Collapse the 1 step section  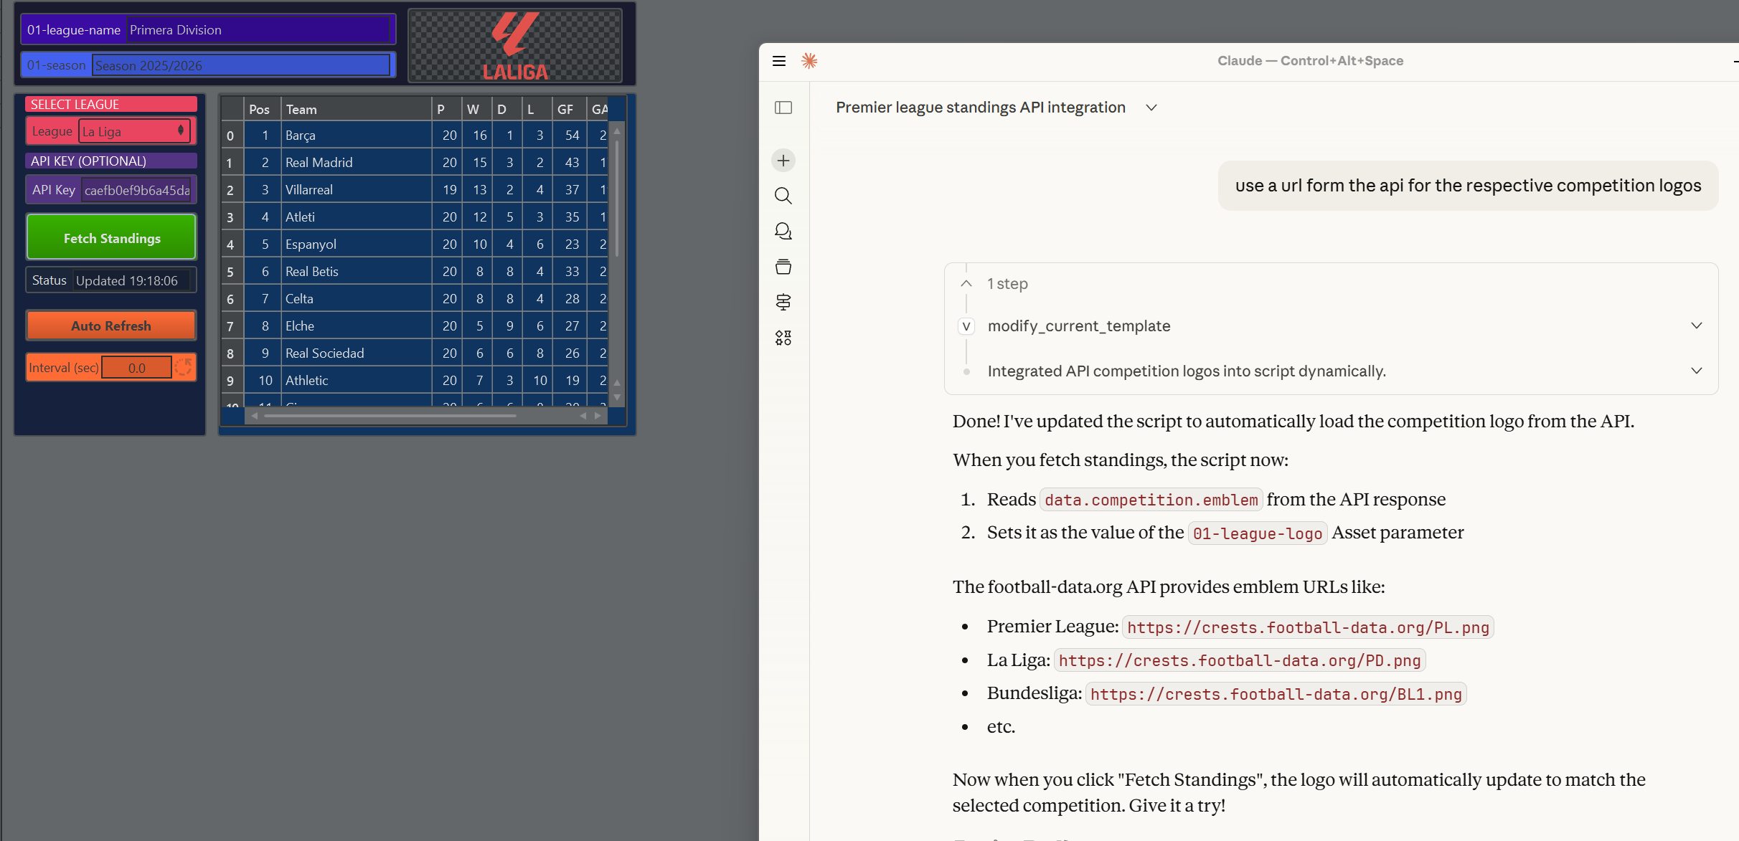(x=966, y=284)
